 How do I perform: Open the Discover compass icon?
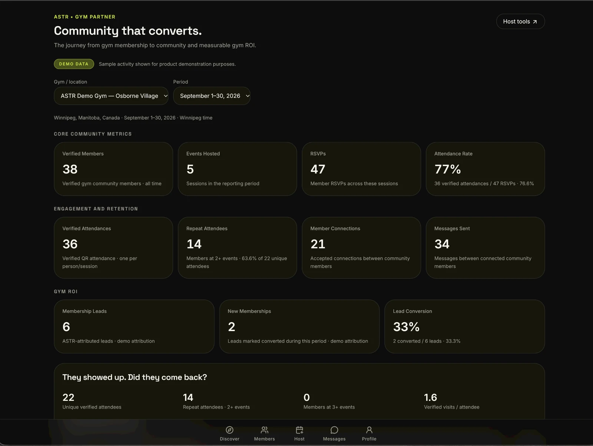pos(229,430)
